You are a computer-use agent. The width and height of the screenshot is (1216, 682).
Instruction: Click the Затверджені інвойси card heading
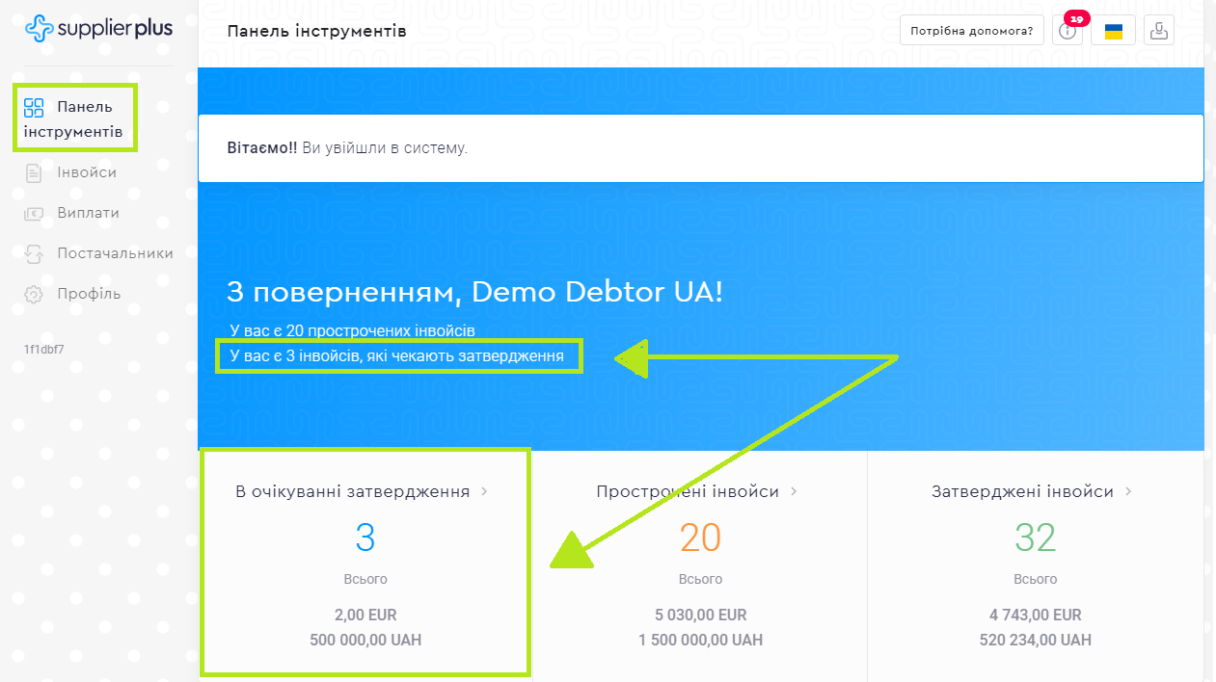click(1022, 491)
